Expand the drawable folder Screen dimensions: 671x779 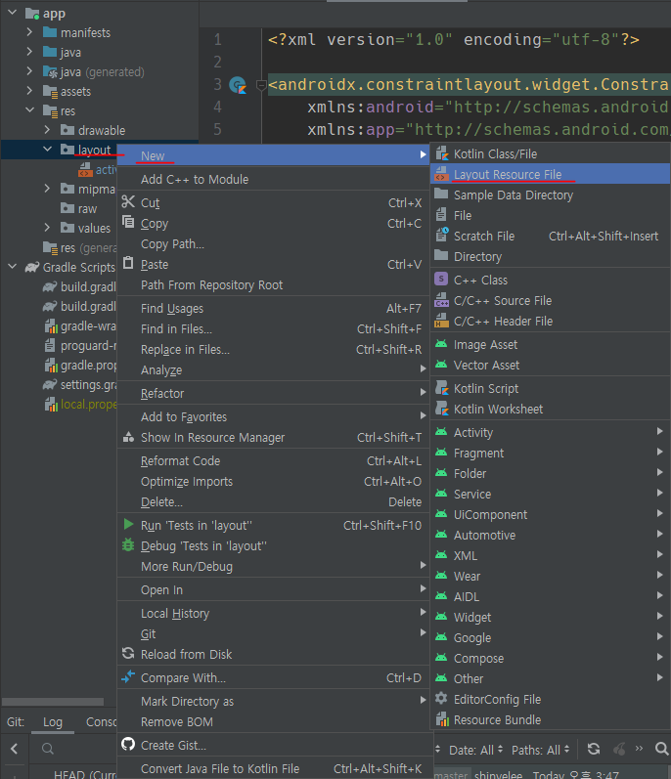47,130
